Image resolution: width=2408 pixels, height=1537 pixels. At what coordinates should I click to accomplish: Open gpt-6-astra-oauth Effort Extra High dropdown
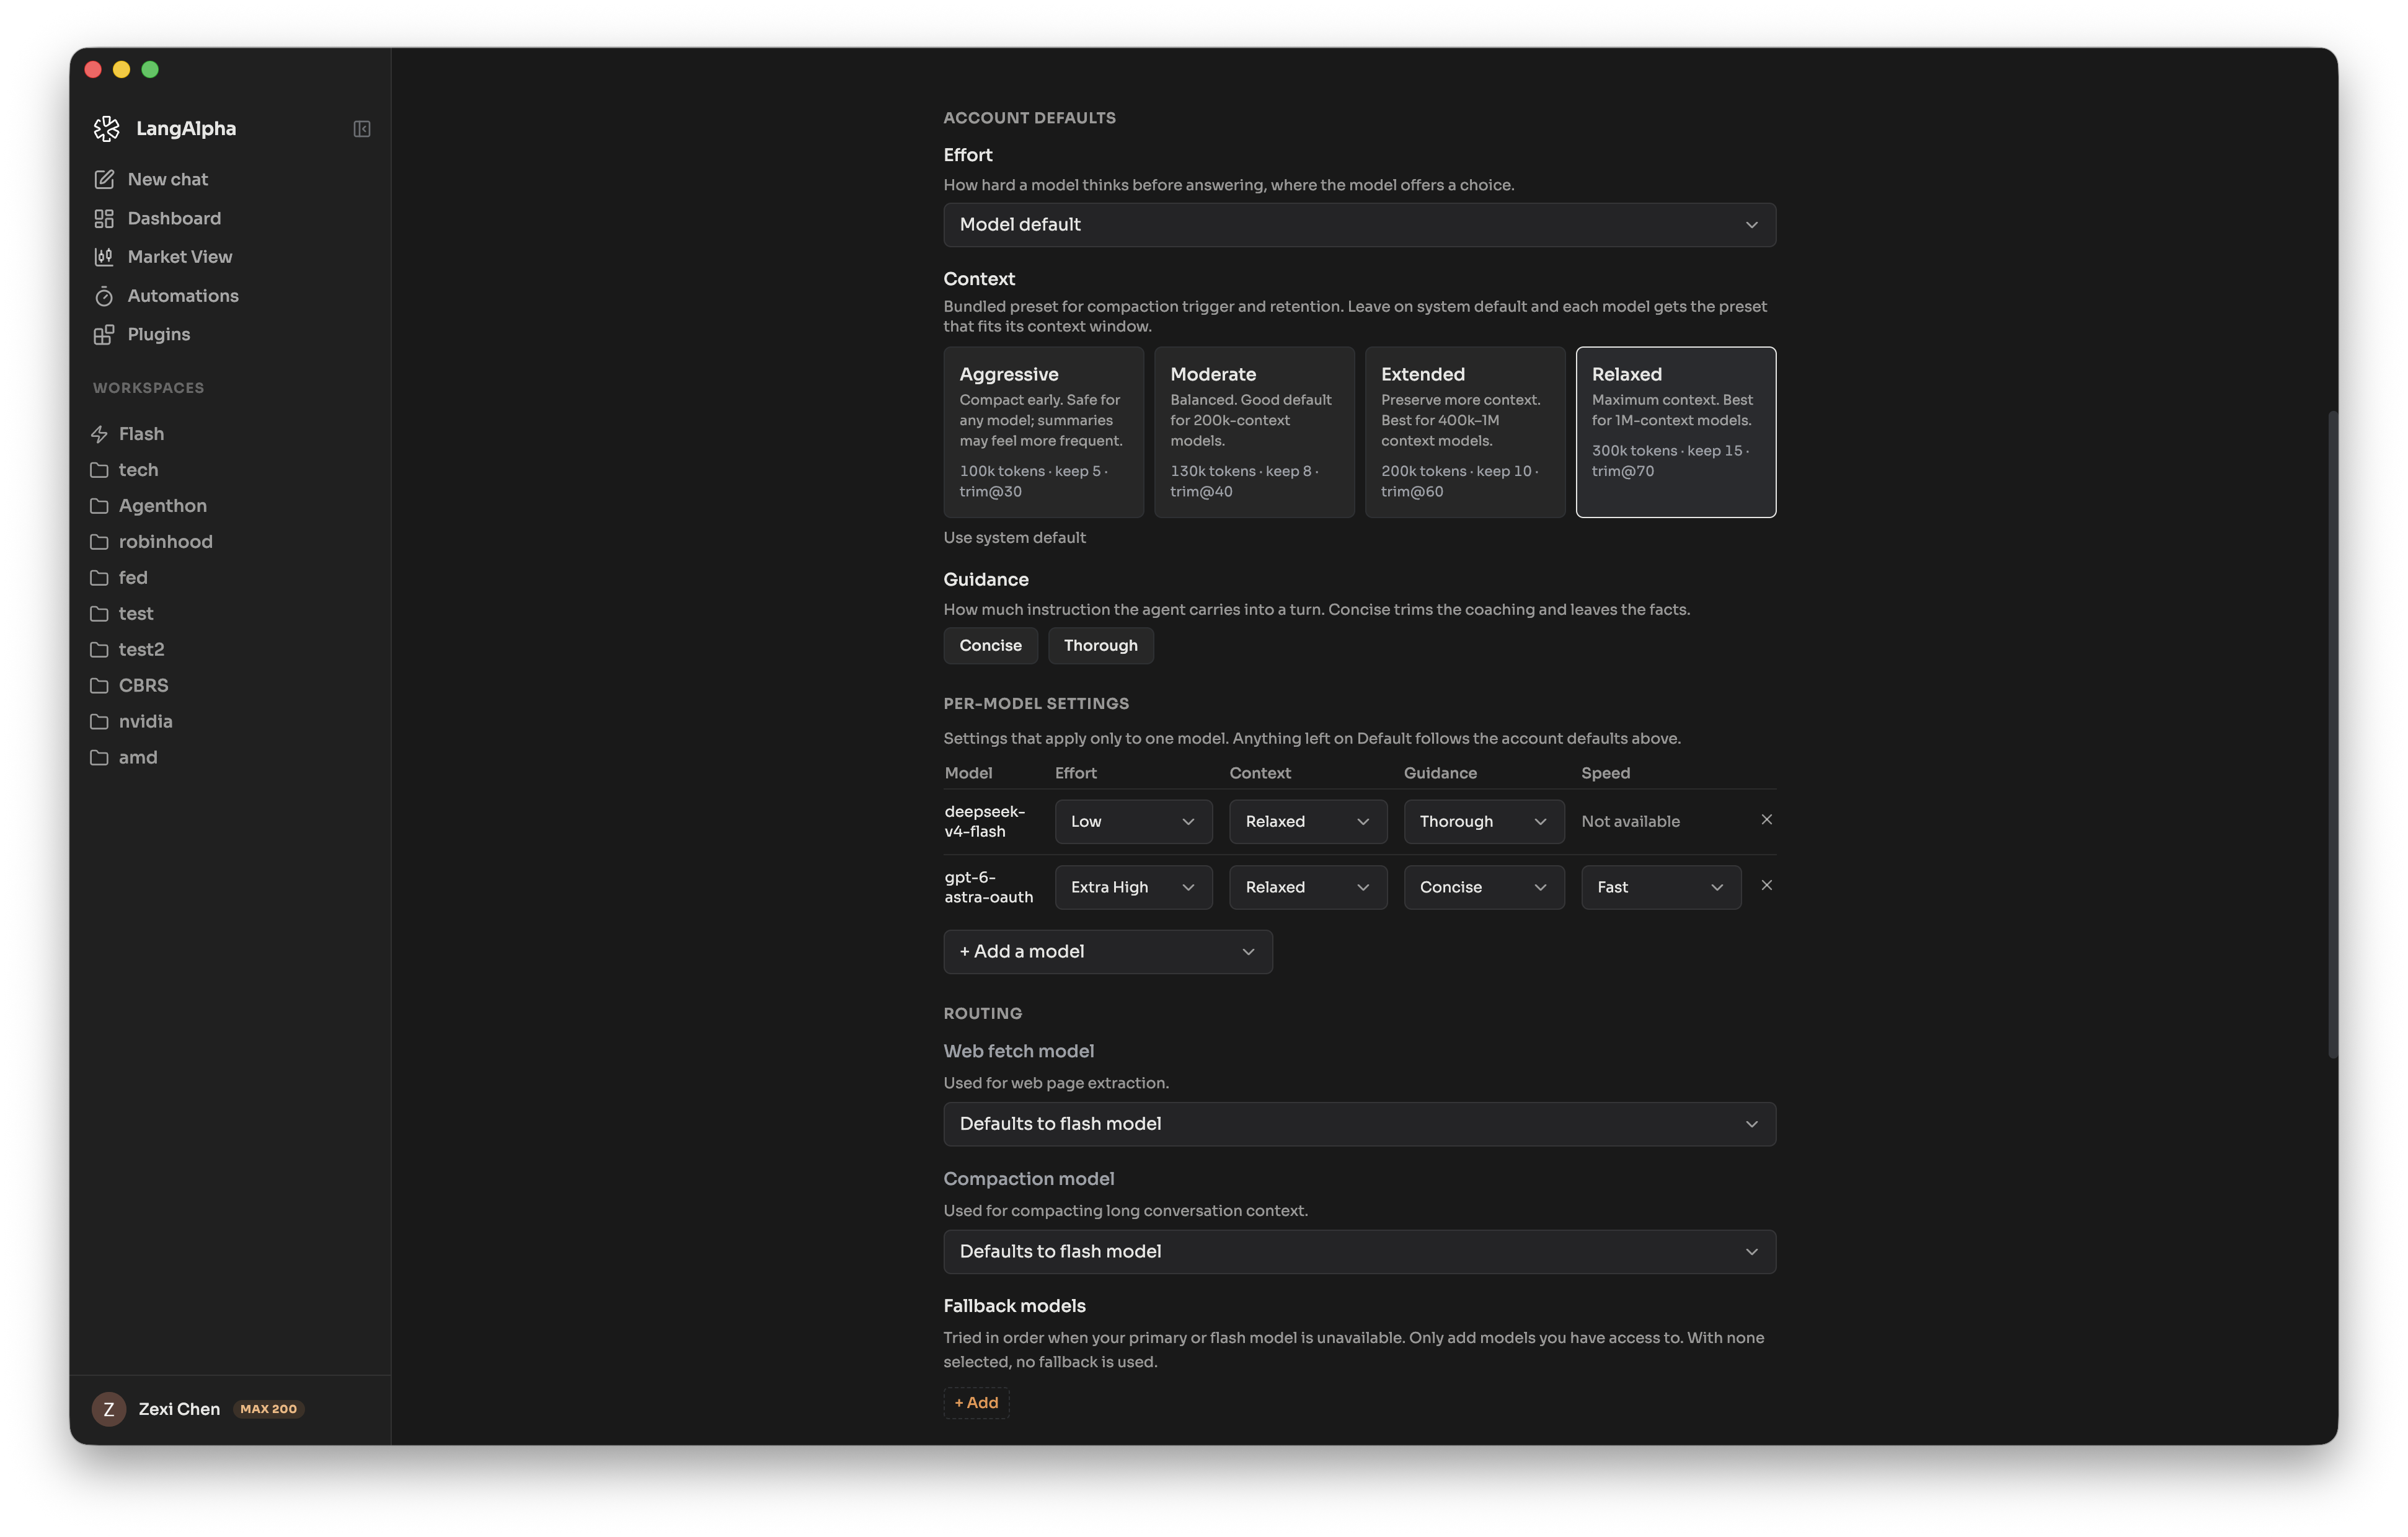1133,887
